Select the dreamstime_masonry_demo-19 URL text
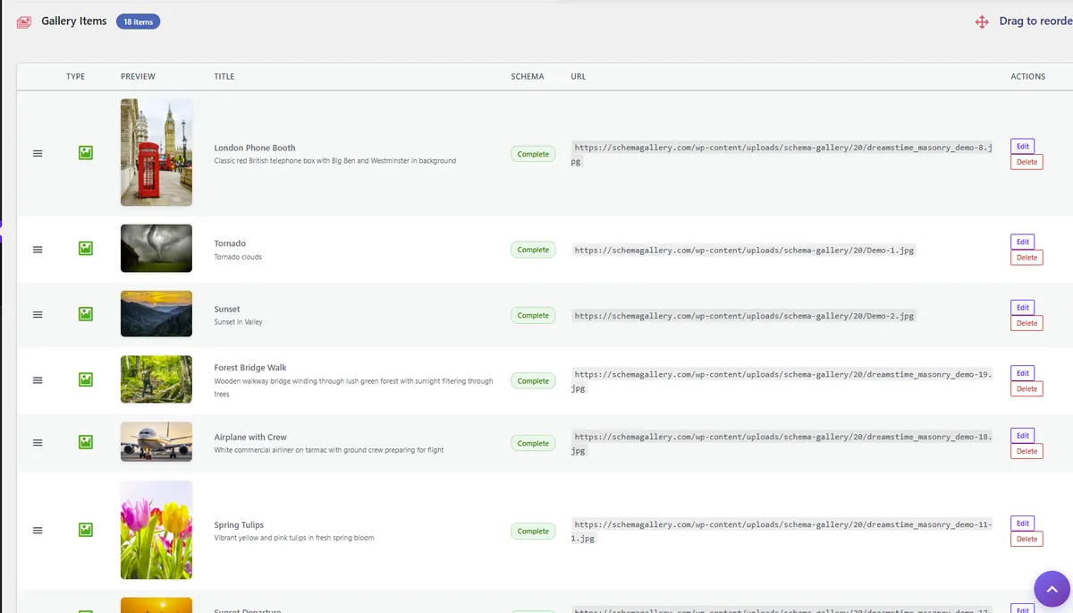 click(782, 381)
